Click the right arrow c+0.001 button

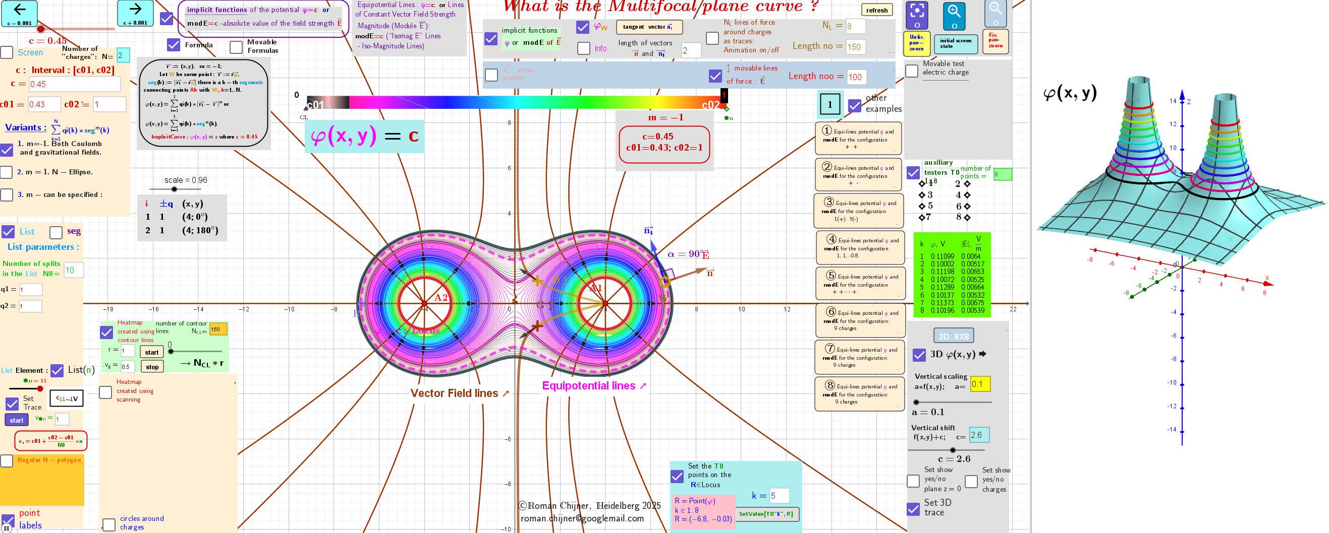tap(135, 14)
